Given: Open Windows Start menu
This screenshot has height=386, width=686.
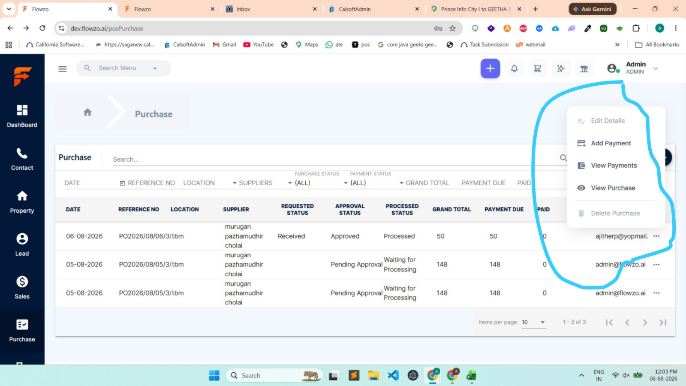Looking at the screenshot, I should [214, 376].
